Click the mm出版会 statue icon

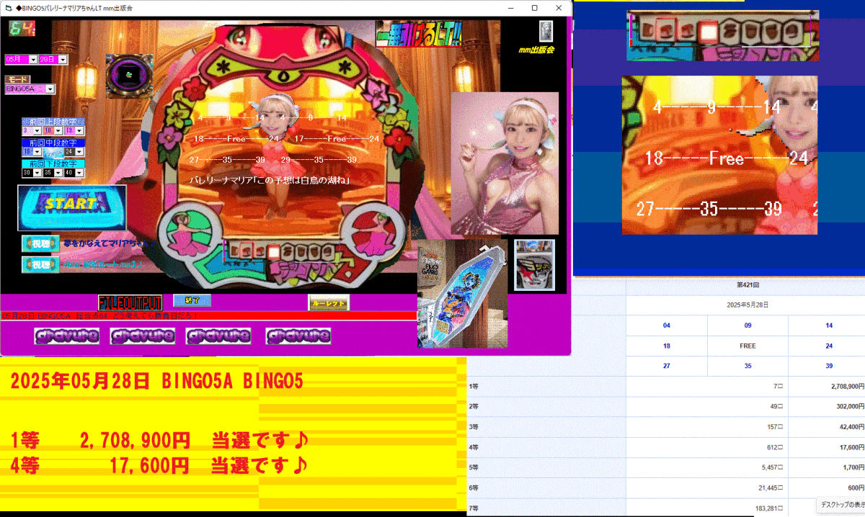coord(546,31)
